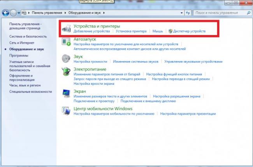Click Подключение к внешнему дисплею link
Viewport: 253px width, 167px height.
tap(148, 101)
